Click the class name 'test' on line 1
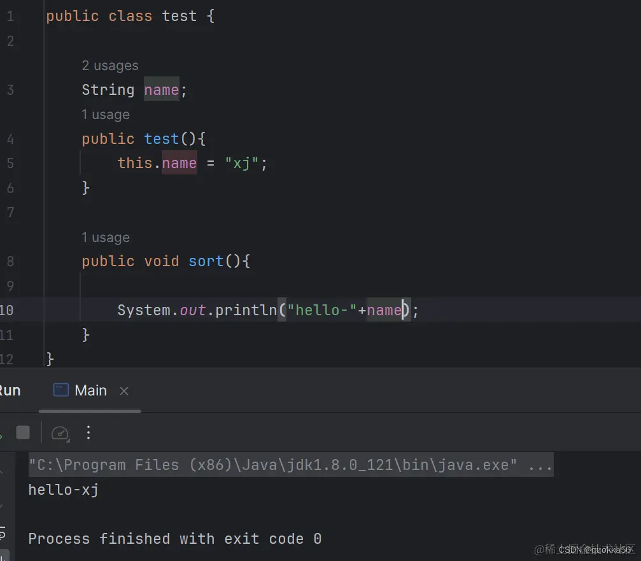Screen dimensions: 641x561 tap(179, 16)
